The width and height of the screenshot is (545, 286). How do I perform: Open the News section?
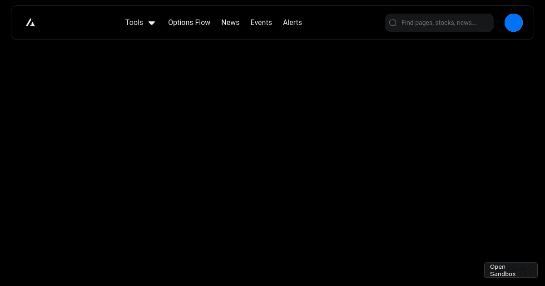point(230,23)
